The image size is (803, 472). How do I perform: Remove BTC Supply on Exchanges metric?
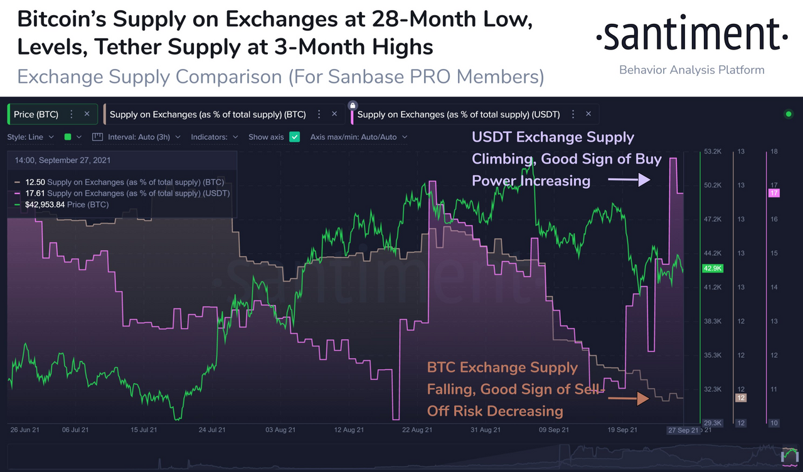point(334,114)
